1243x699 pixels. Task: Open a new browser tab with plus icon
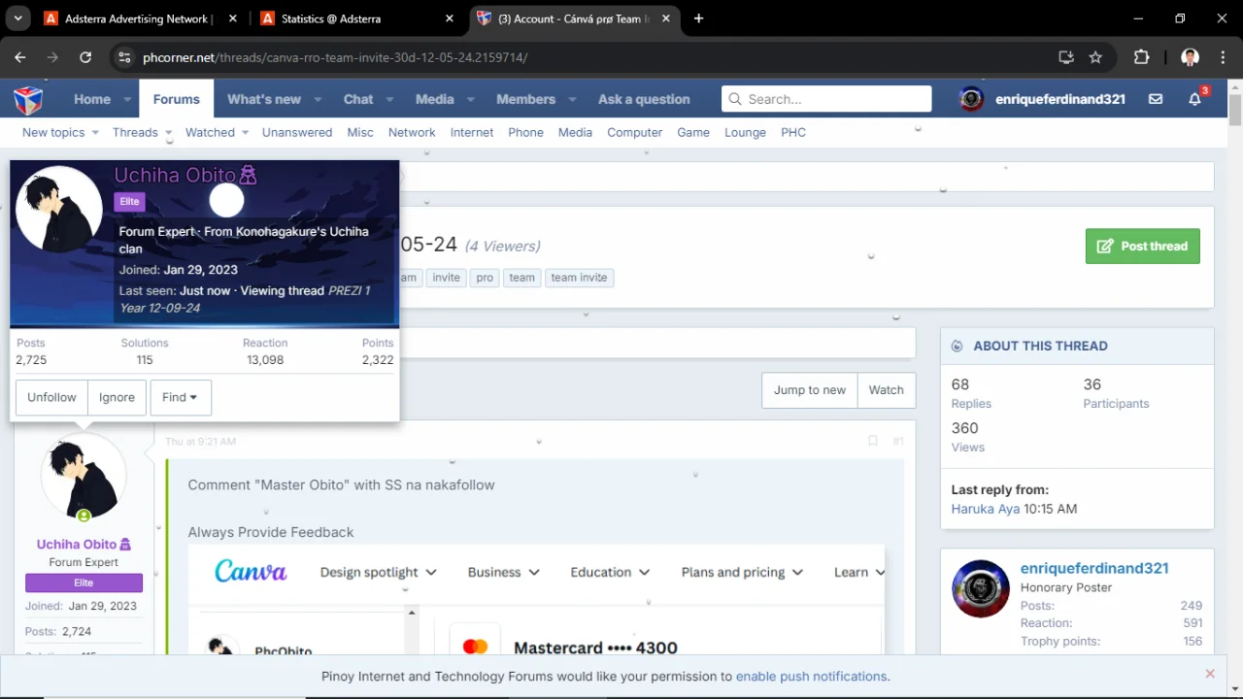pyautogui.click(x=698, y=18)
